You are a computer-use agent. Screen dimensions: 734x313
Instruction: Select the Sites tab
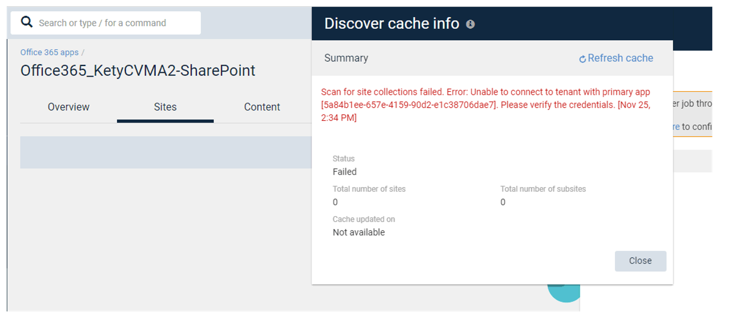pos(165,107)
